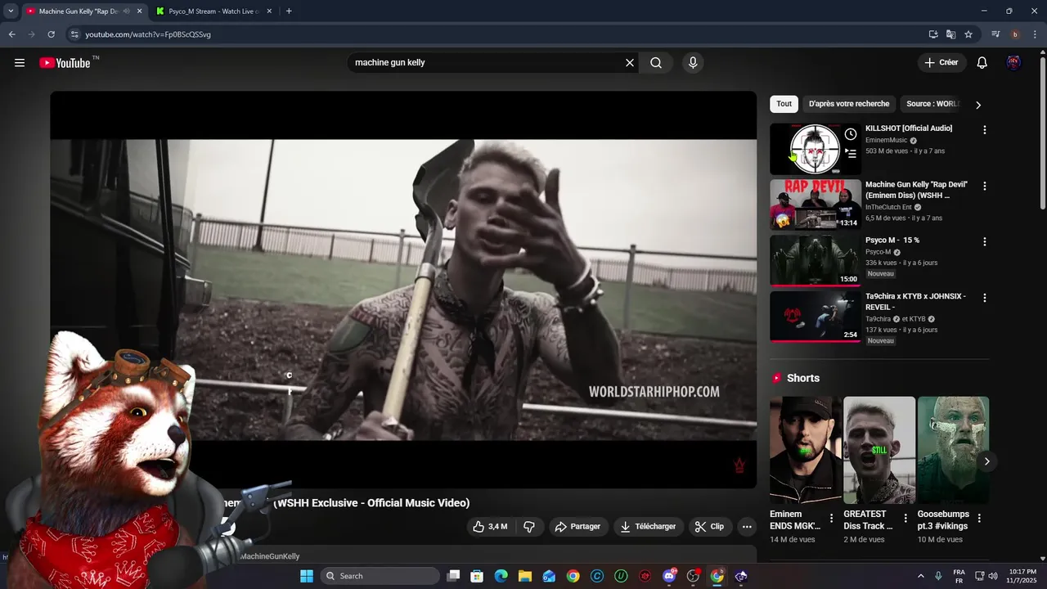Viewport: 1047px width, 589px height.
Task: Click the address bar URL
Action: [148, 34]
